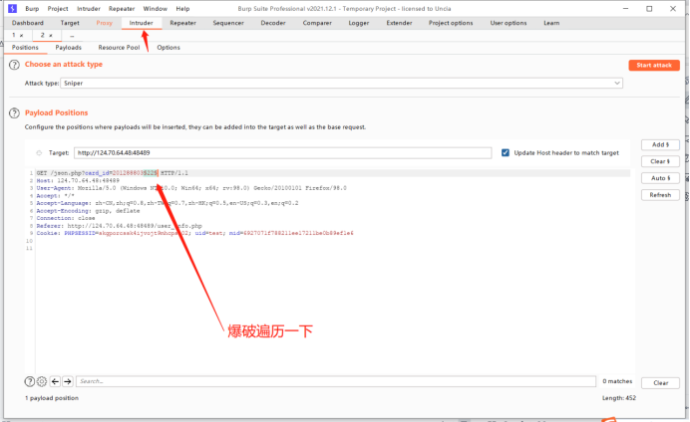Click the Clear § button

(660, 161)
